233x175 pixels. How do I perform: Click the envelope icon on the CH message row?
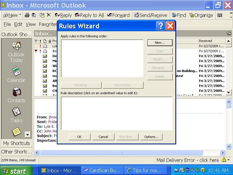tap(45, 91)
